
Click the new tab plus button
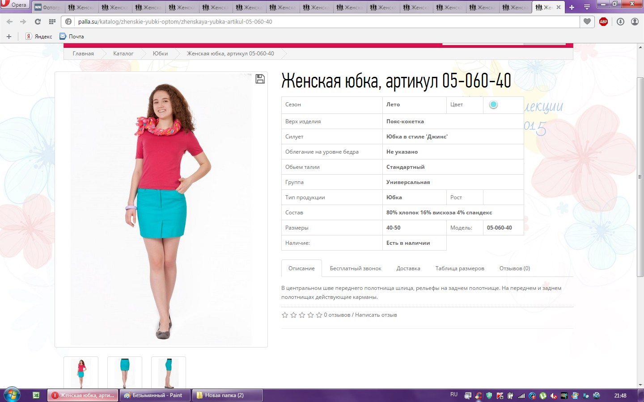[572, 7]
